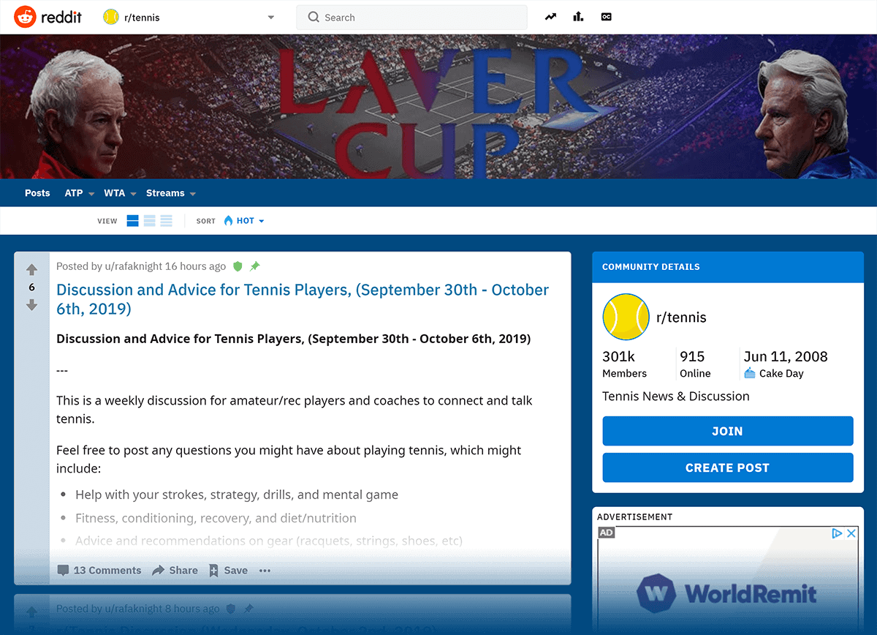Click the Jun 11, 2008 date

(x=786, y=357)
